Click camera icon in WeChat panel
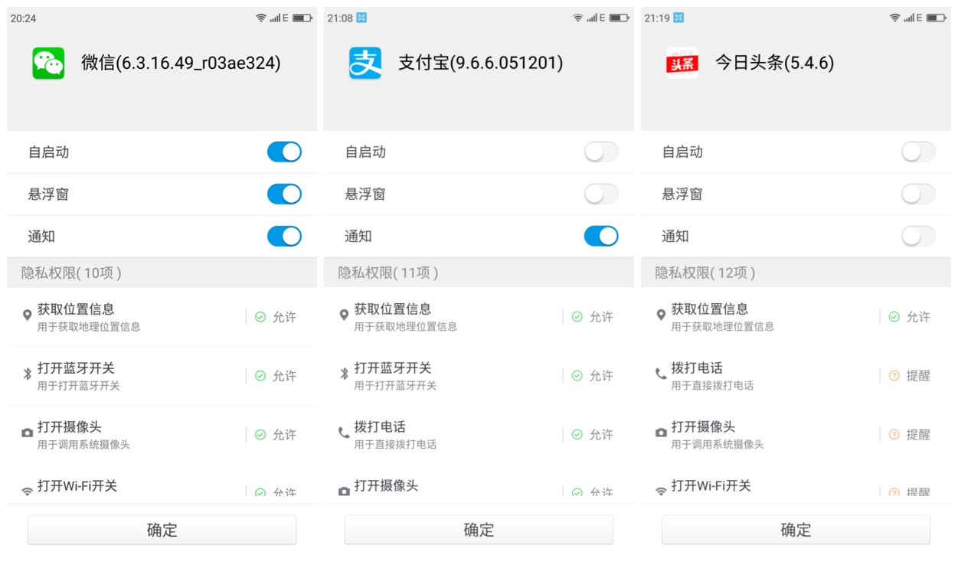Image resolution: width=958 pixels, height=565 pixels. pos(27,433)
